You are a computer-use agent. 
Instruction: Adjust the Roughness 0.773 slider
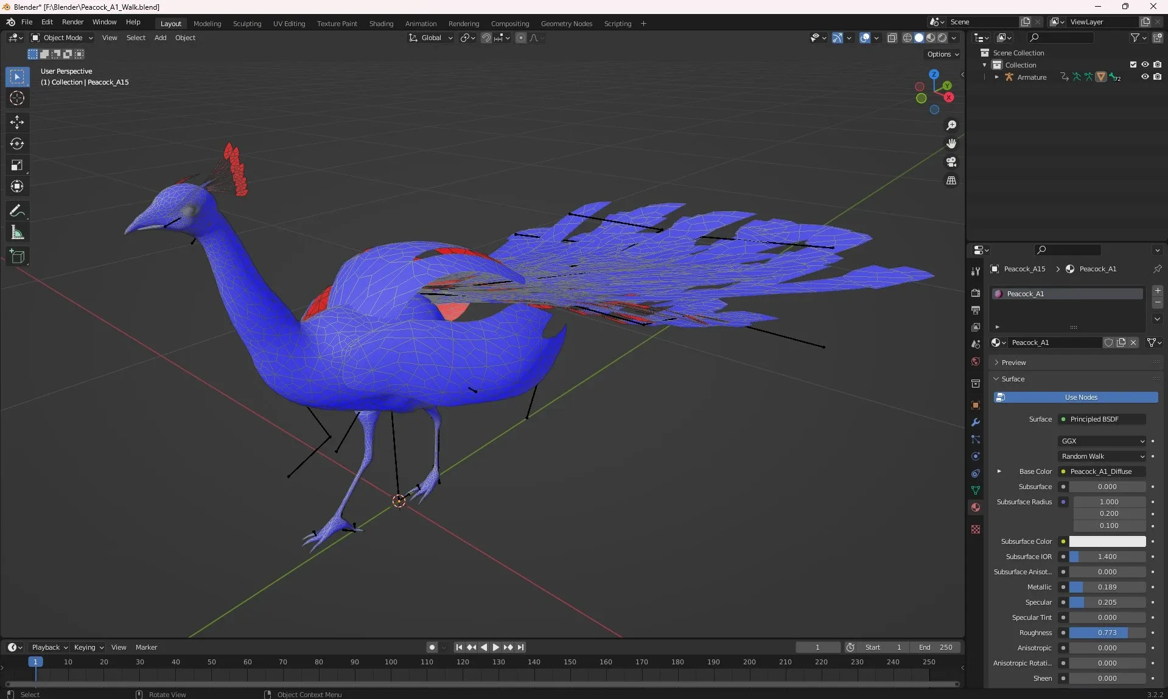point(1107,633)
